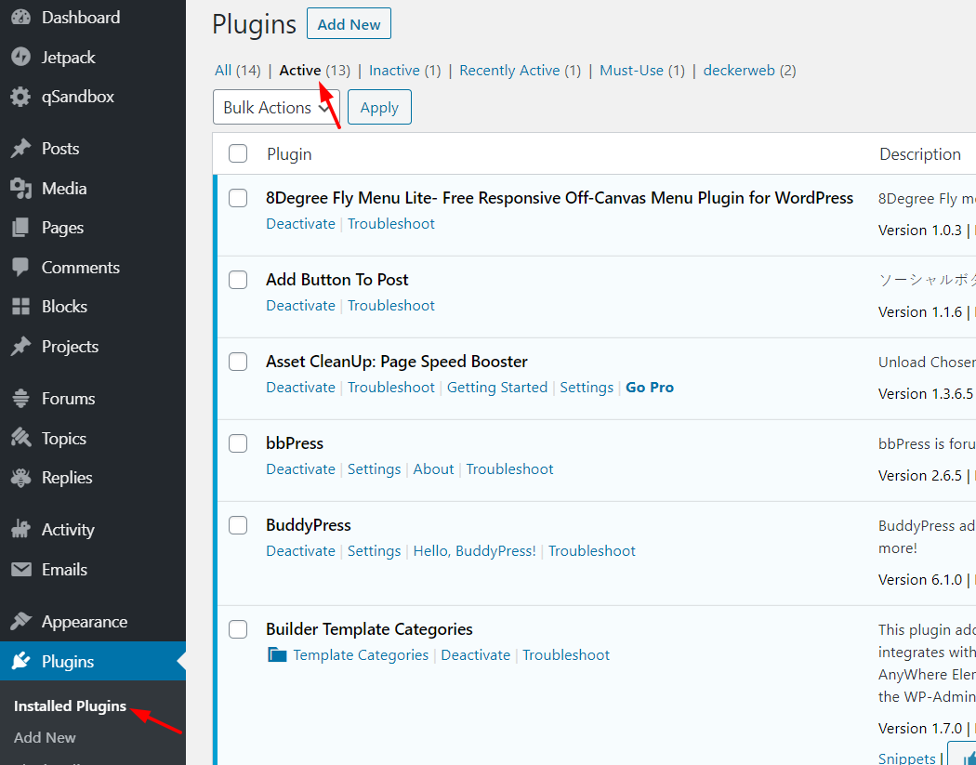Click the Jetpack lightning icon
The height and width of the screenshot is (765, 976).
pyautogui.click(x=20, y=58)
